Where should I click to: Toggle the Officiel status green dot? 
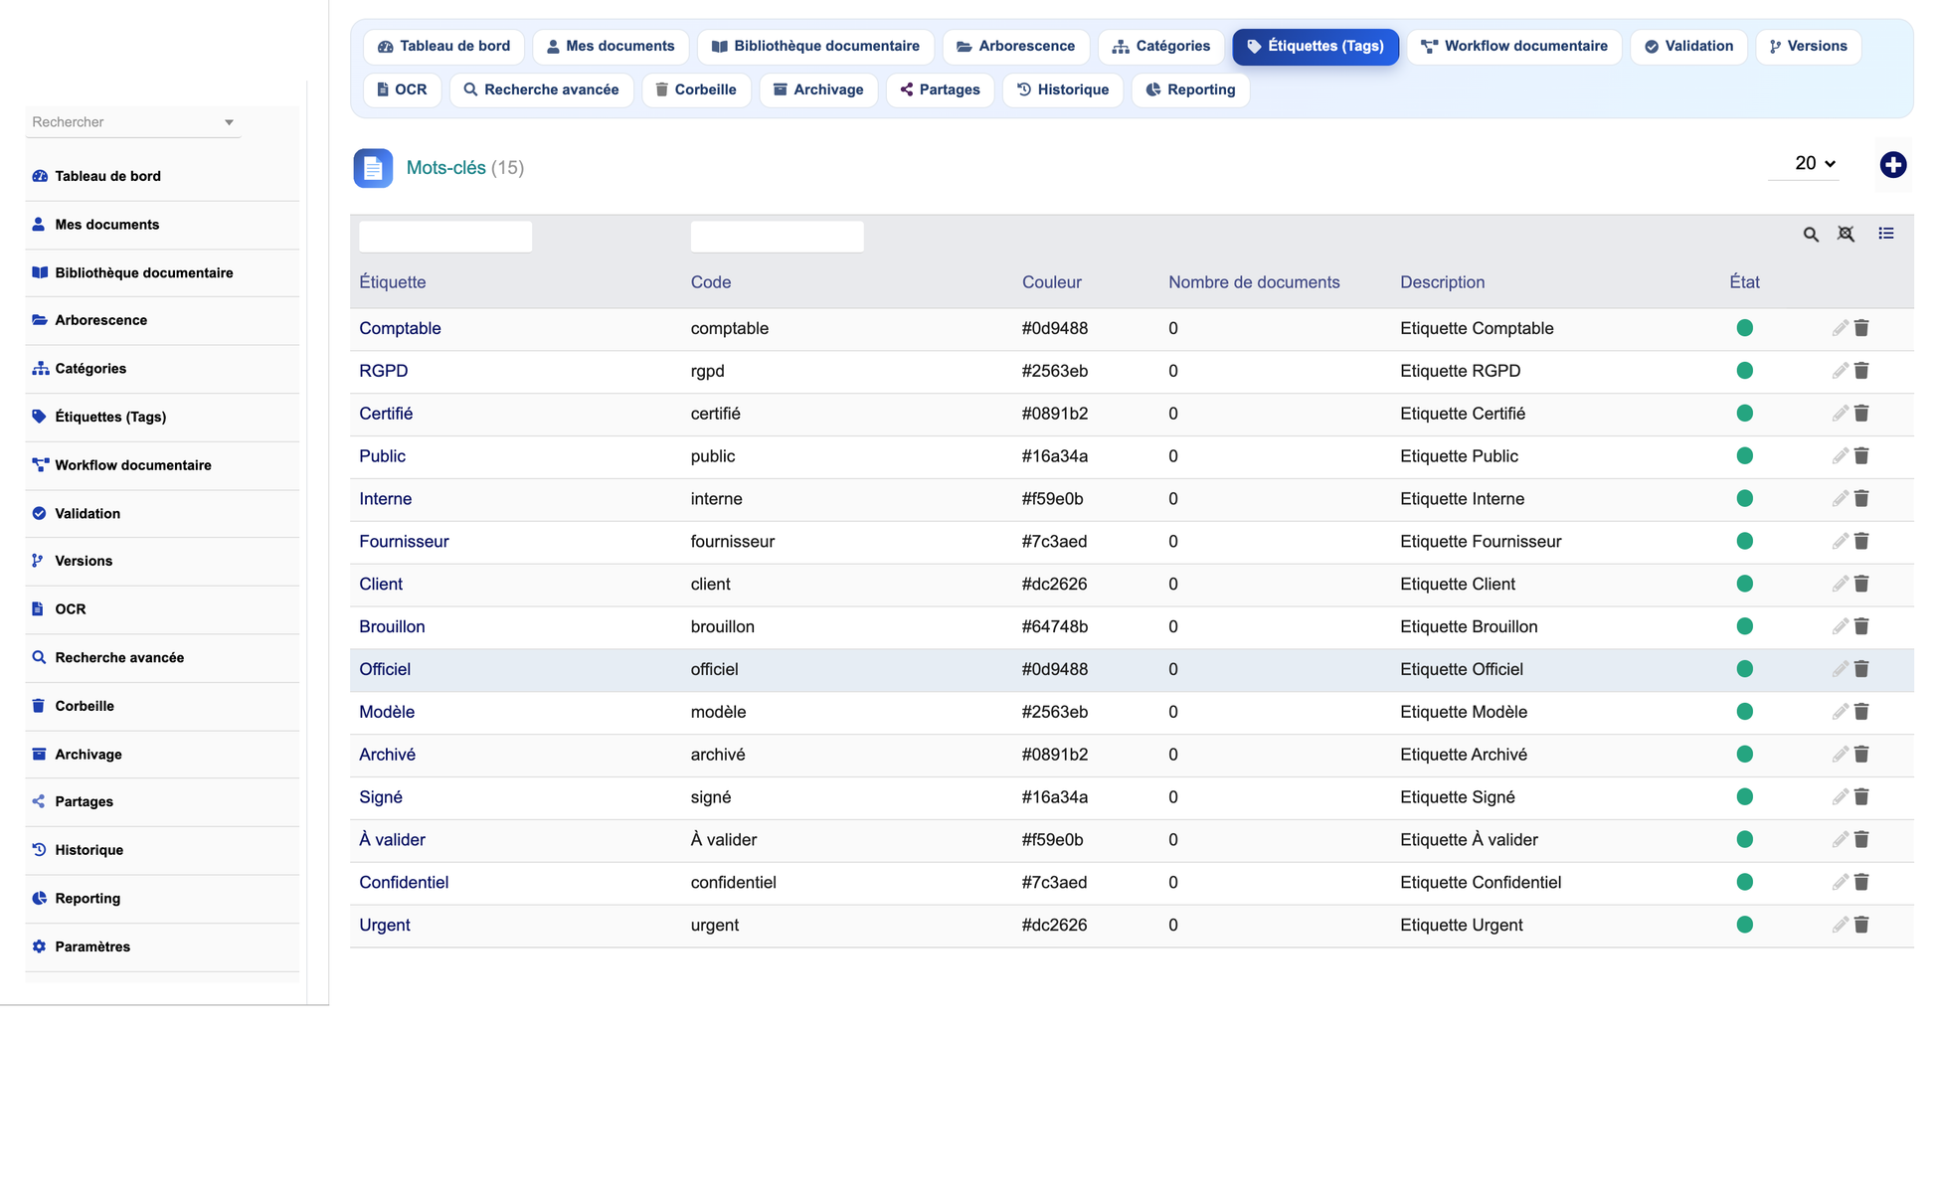1744,669
